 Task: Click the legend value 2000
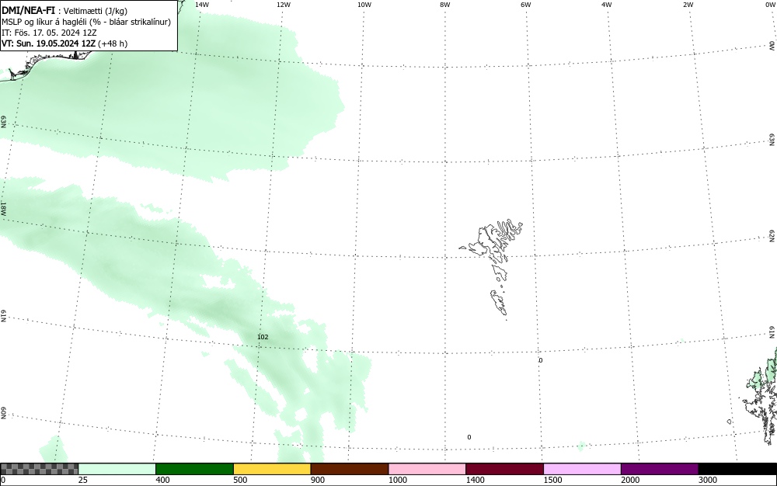tap(630, 480)
